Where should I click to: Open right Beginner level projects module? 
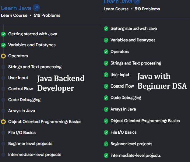click(131, 144)
